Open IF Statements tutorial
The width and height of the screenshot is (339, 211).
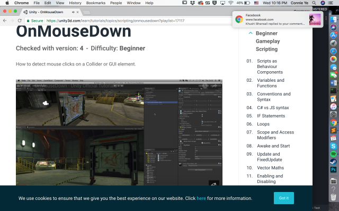tap(271, 116)
